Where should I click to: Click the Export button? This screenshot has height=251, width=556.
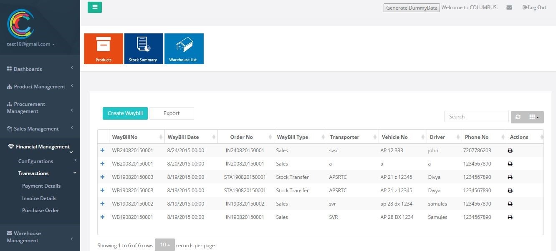(x=172, y=113)
